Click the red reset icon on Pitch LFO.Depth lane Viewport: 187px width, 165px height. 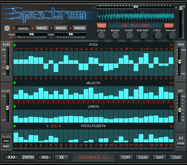pyautogui.click(x=171, y=126)
